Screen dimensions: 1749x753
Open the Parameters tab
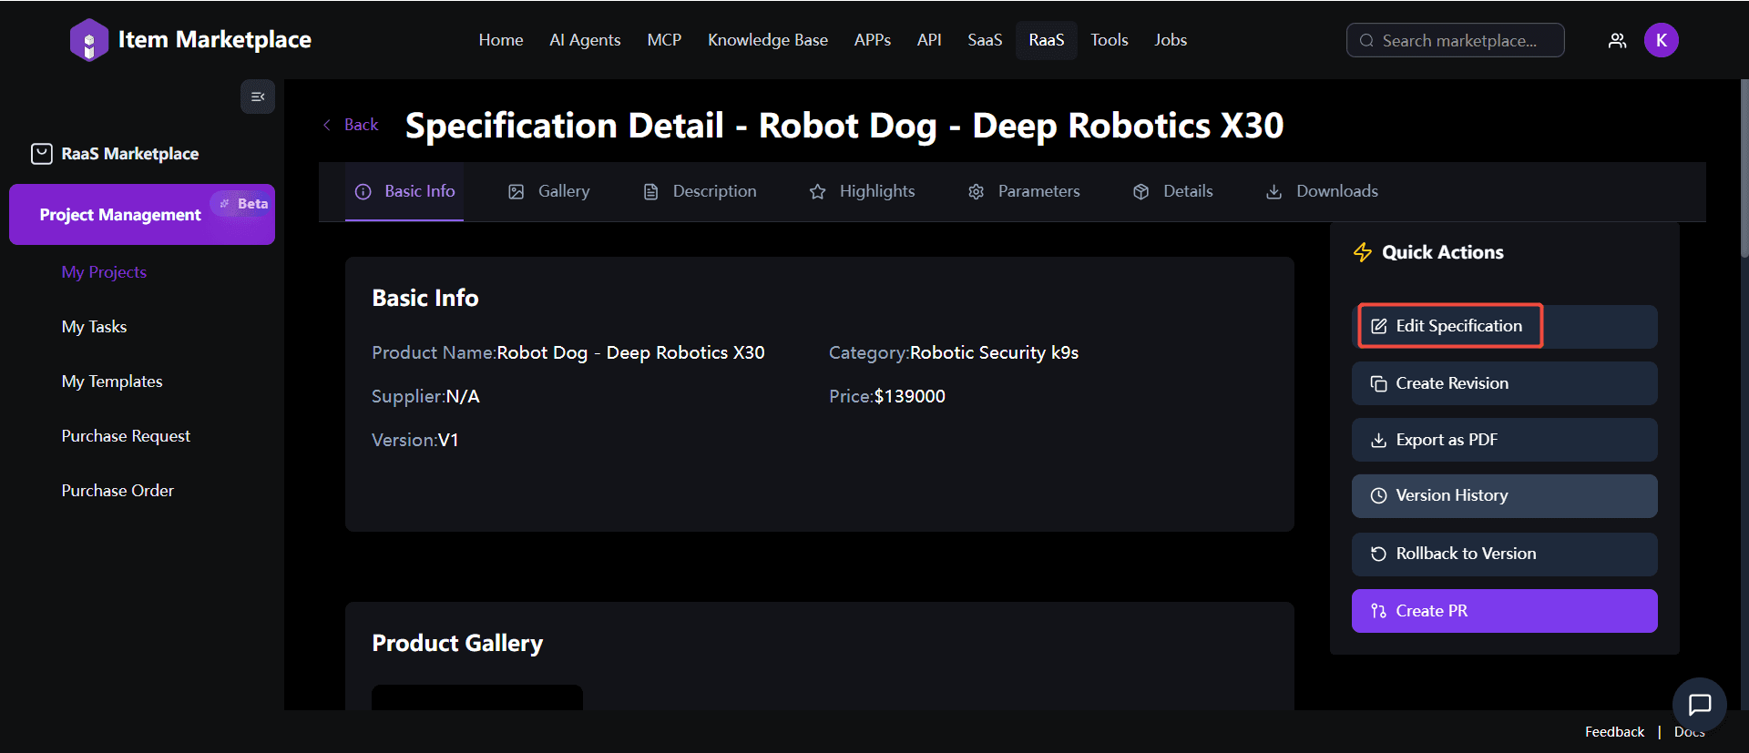point(1024,191)
